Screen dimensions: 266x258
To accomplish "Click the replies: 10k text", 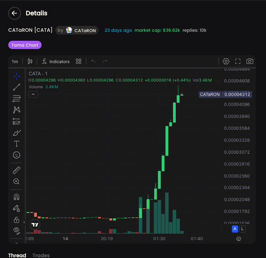I will pos(195,30).
